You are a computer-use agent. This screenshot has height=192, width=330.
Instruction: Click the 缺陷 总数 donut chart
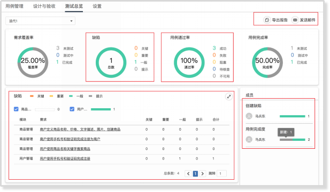111,62
